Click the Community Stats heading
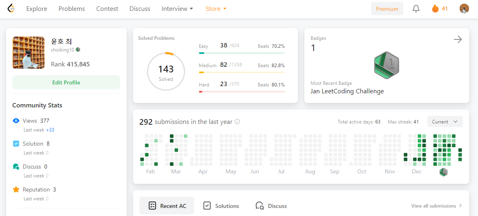The width and height of the screenshot is (478, 216). [37, 105]
